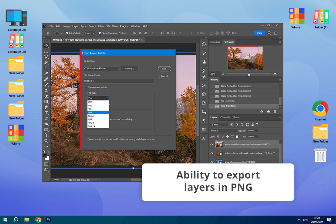Hide the autumn-in-the-mountains-landscape layer

click(x=211, y=144)
